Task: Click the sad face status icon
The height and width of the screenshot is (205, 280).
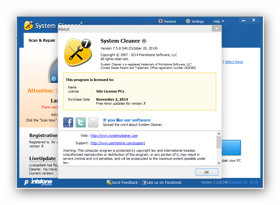Action: click(54, 79)
